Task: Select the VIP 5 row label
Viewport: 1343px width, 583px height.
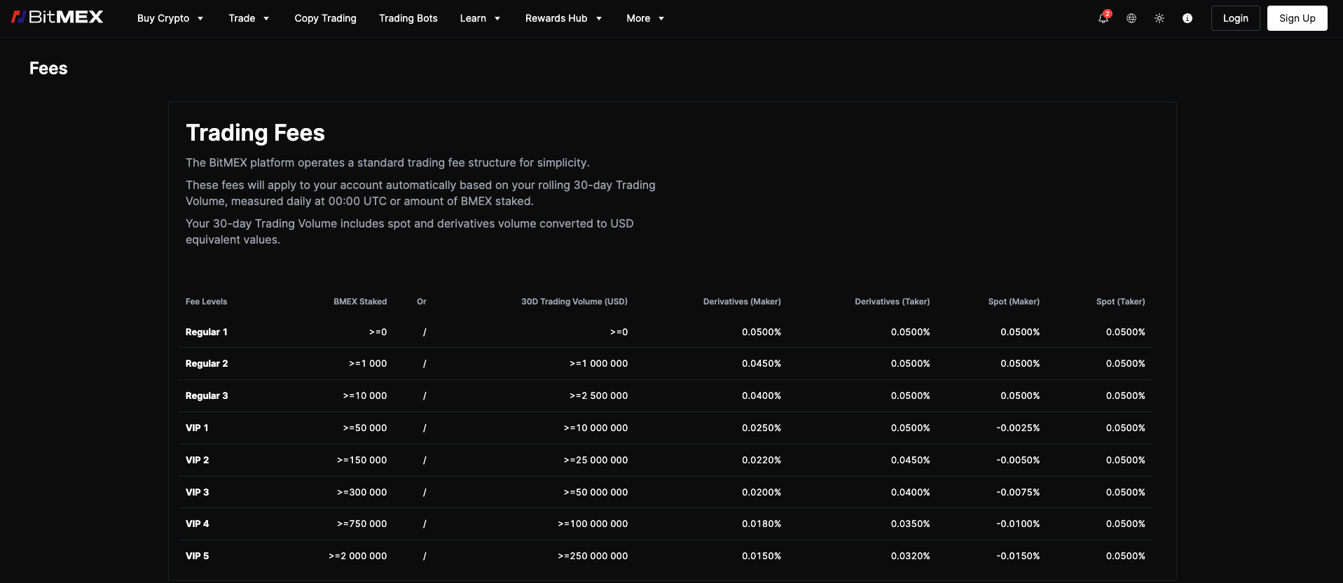Action: pyautogui.click(x=197, y=556)
